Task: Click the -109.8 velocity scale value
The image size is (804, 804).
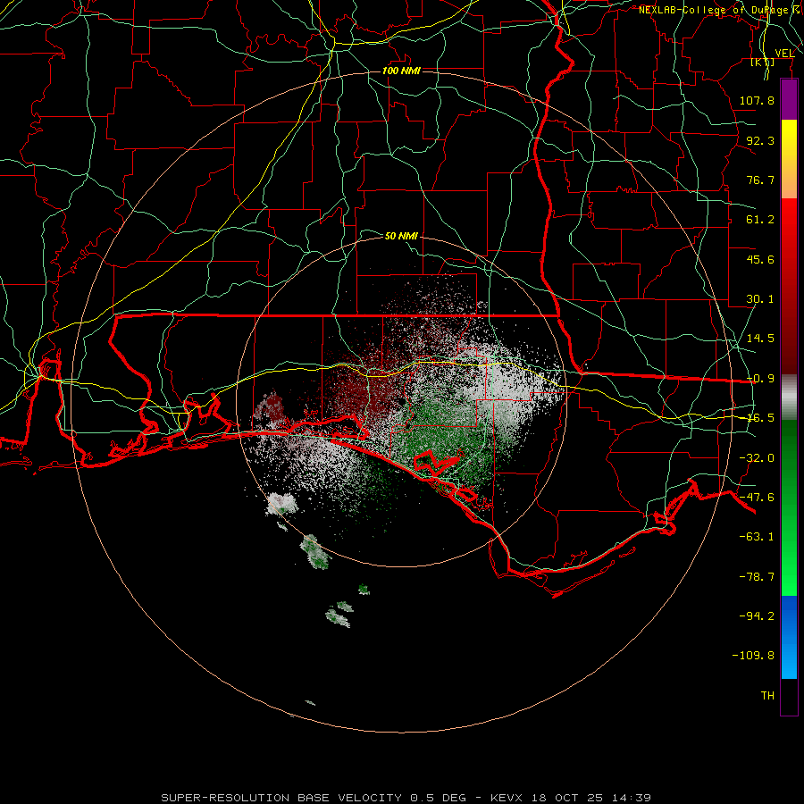Action: pos(753,656)
